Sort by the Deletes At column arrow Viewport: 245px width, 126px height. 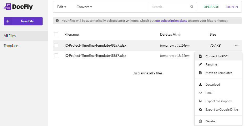point(179,35)
